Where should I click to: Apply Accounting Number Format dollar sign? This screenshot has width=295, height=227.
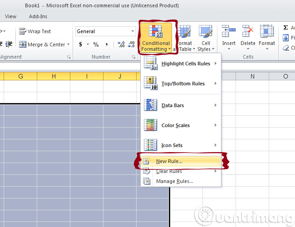(80, 44)
